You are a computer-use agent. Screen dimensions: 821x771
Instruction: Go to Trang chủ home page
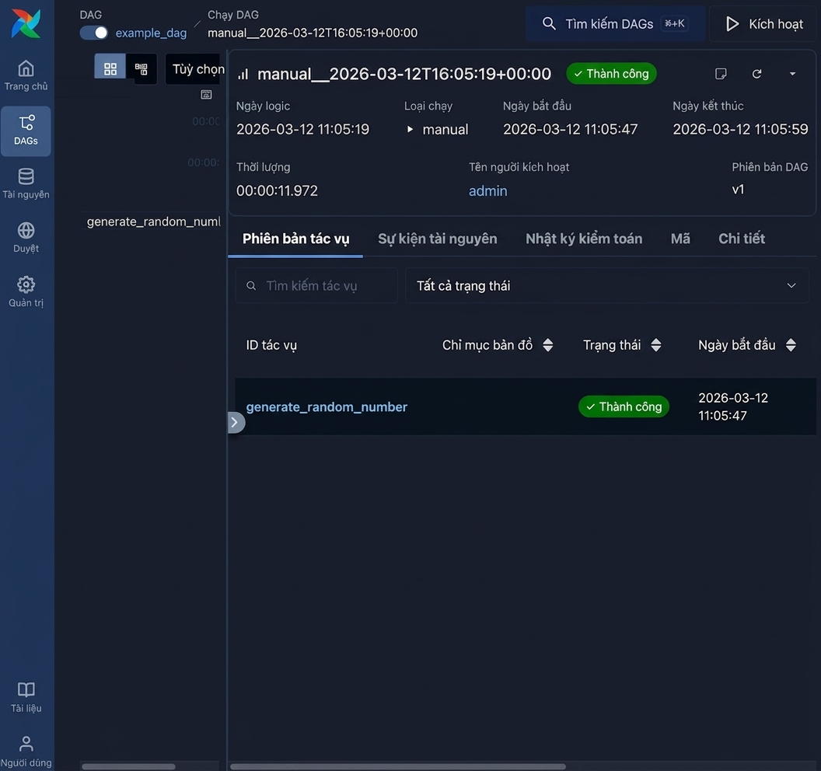pos(26,76)
